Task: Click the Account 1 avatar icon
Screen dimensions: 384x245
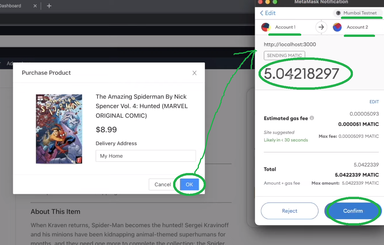Action: [x=266, y=27]
